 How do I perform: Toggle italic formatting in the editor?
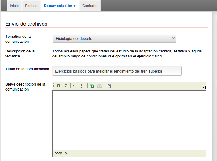click(x=66, y=86)
